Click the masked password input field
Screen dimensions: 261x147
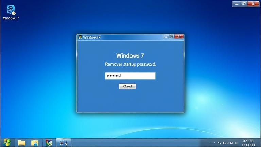coord(130,76)
